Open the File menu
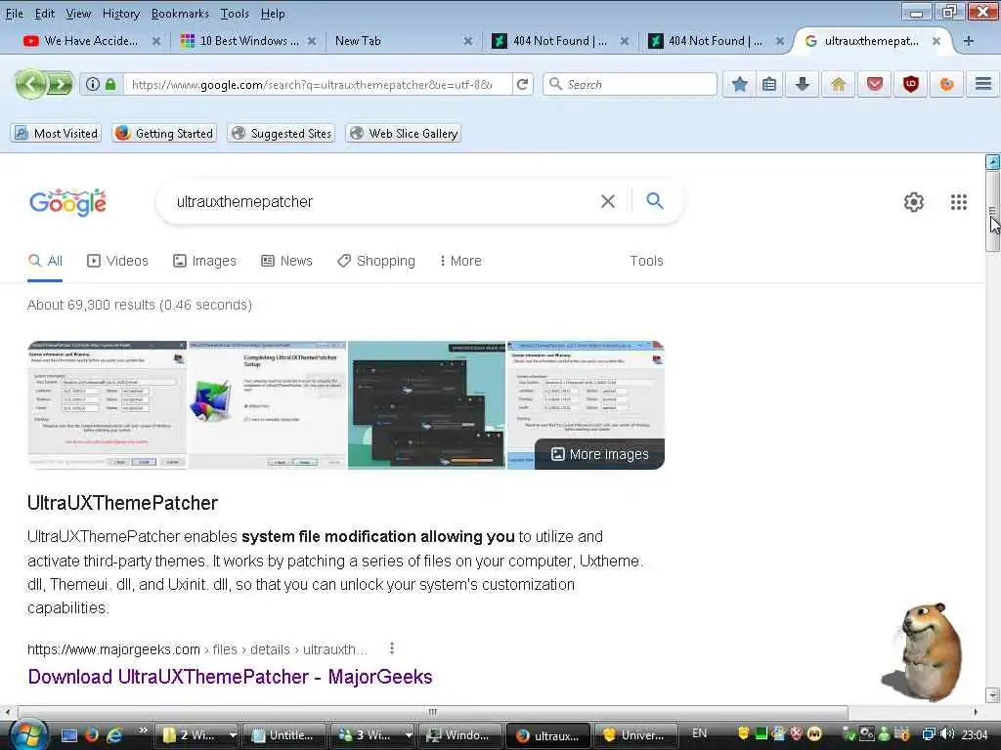 14,14
